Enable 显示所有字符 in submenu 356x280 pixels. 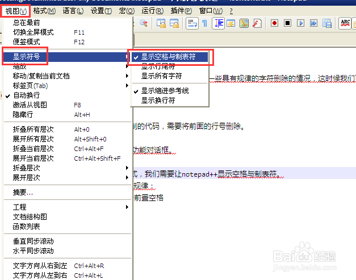pyautogui.click(x=170, y=76)
